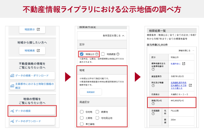Select distance value 200m

[x=173, y=120]
